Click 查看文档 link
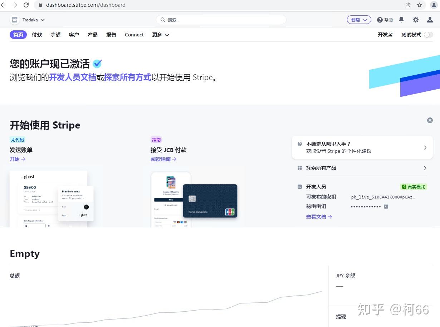Viewport: 440px width, 327px height. (x=319, y=217)
